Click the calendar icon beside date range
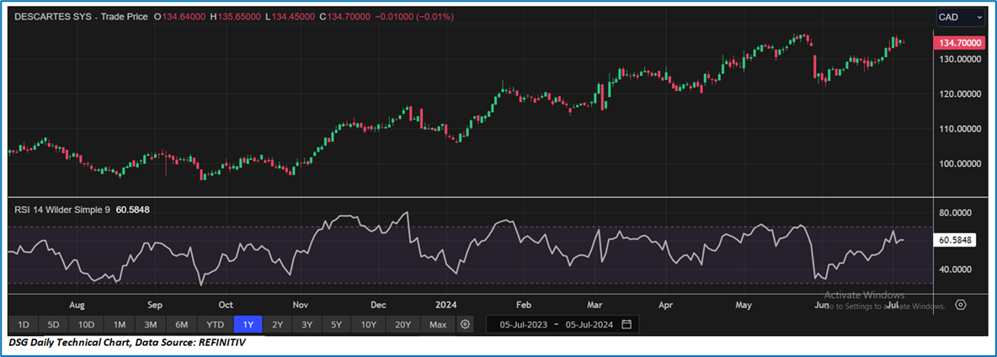The image size is (997, 357). (626, 324)
